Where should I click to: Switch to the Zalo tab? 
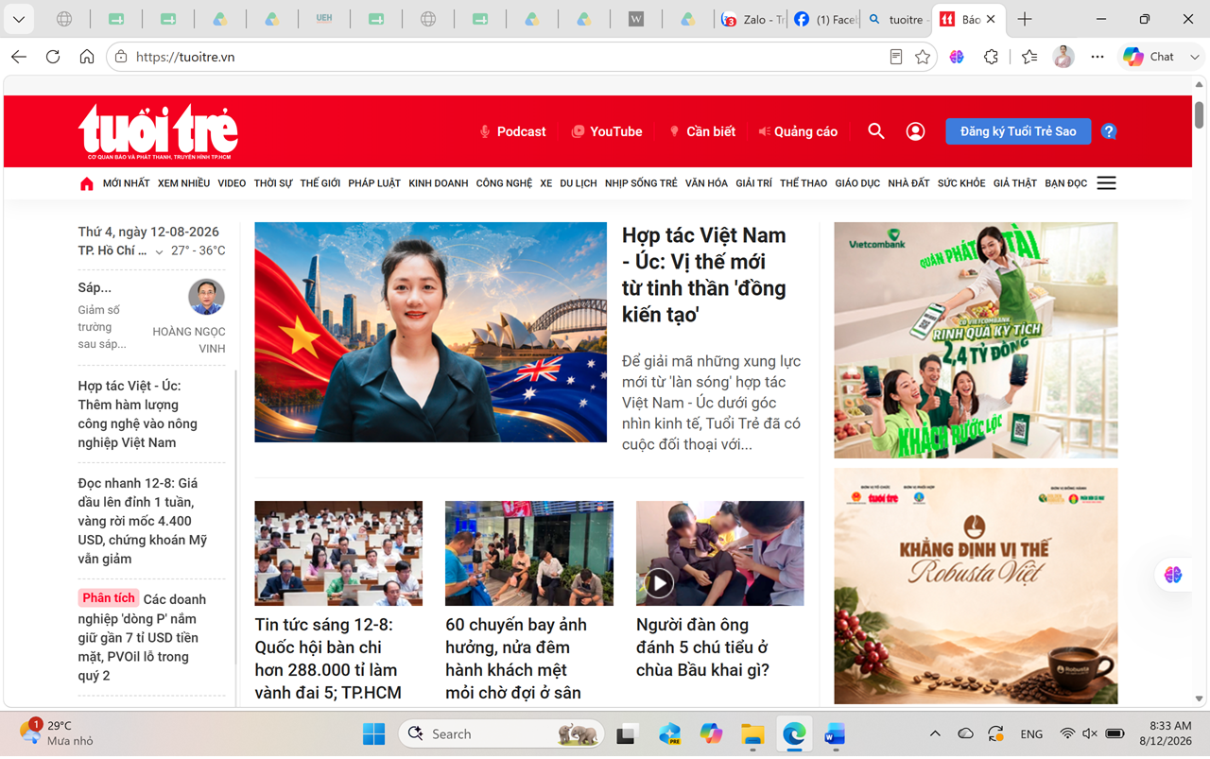[x=752, y=19]
